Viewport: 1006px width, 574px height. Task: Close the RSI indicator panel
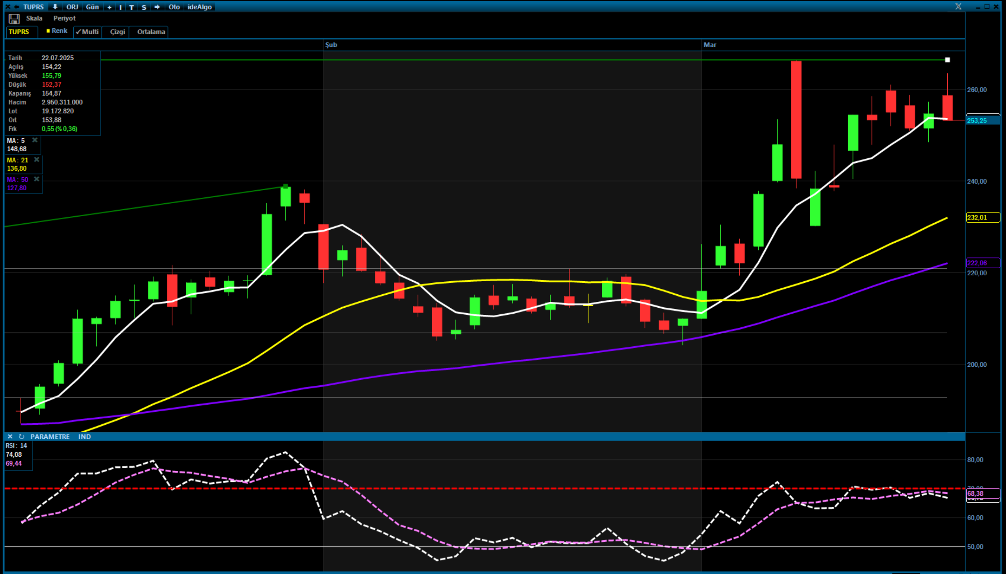point(10,437)
